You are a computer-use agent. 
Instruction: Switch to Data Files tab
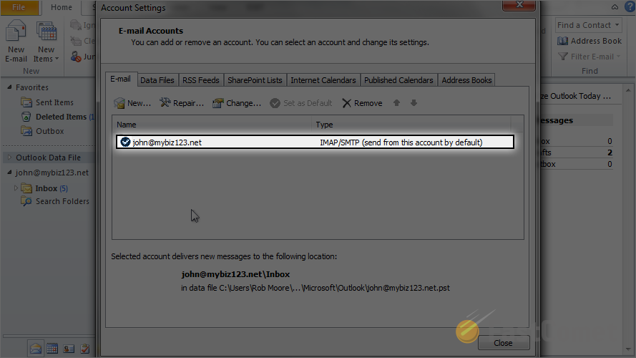click(x=157, y=80)
